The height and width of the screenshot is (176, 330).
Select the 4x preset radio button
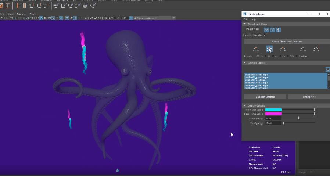click(x=273, y=56)
